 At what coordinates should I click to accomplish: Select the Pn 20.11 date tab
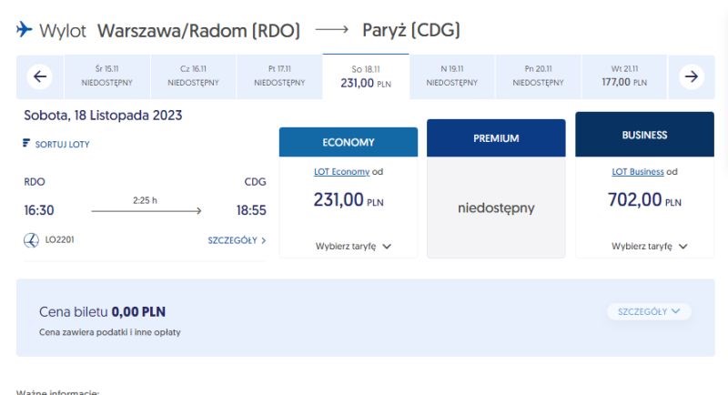tap(538, 76)
